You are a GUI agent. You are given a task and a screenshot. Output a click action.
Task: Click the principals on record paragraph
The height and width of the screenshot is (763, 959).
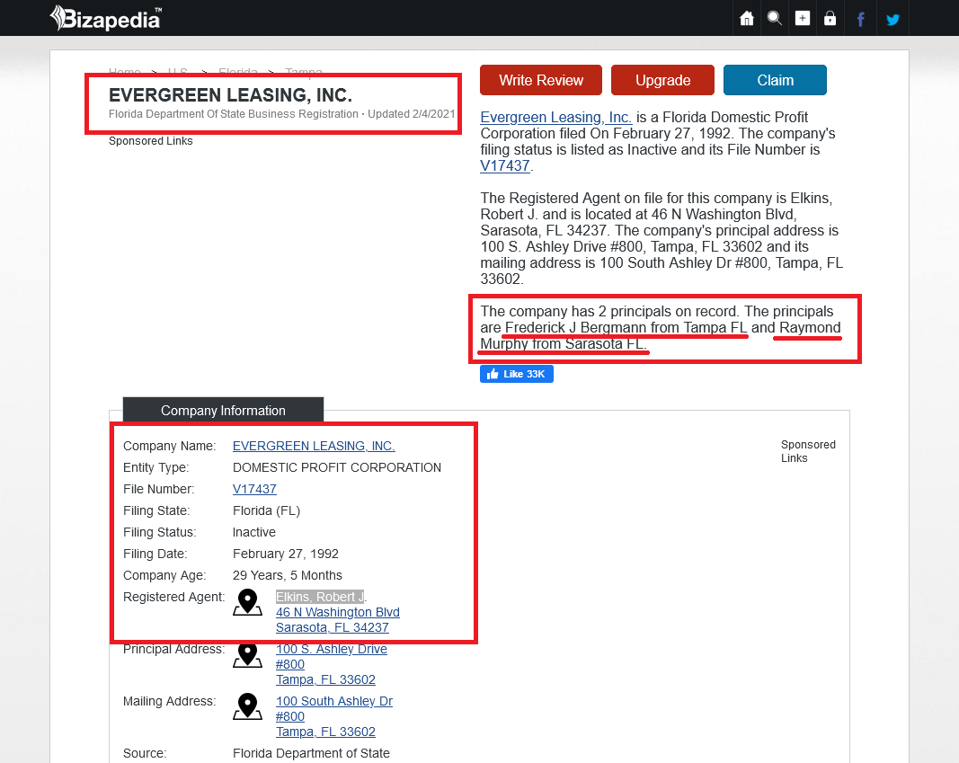[x=661, y=328]
